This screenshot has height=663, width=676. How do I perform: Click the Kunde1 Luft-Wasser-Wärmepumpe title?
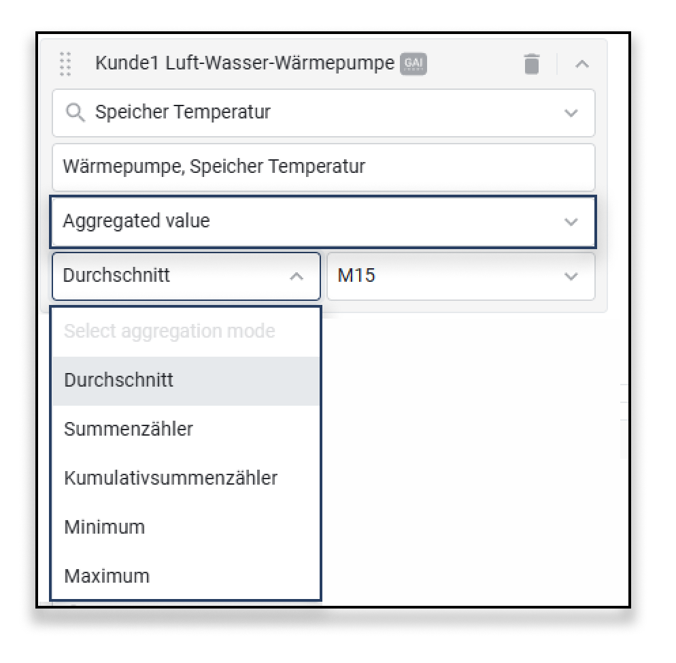[244, 63]
